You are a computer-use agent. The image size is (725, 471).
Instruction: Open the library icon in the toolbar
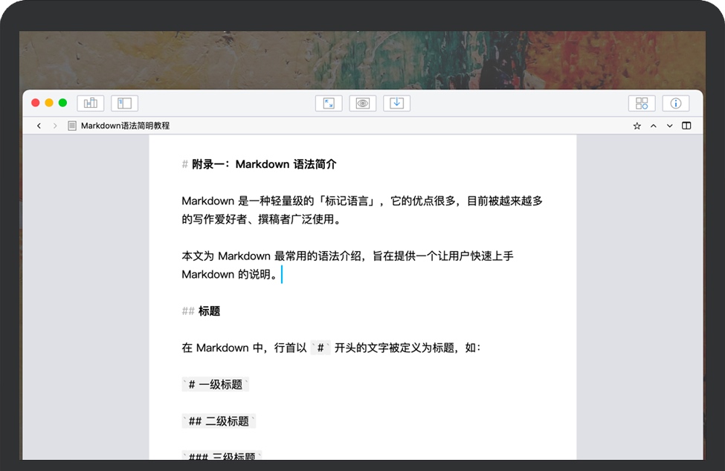(91, 103)
